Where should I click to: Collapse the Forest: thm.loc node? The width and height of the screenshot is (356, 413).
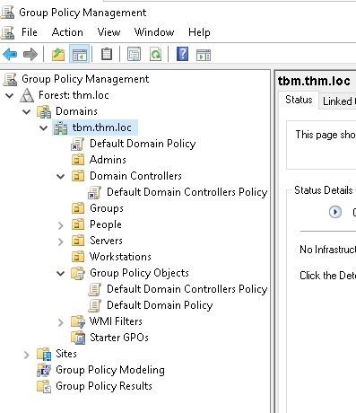pyautogui.click(x=10, y=96)
